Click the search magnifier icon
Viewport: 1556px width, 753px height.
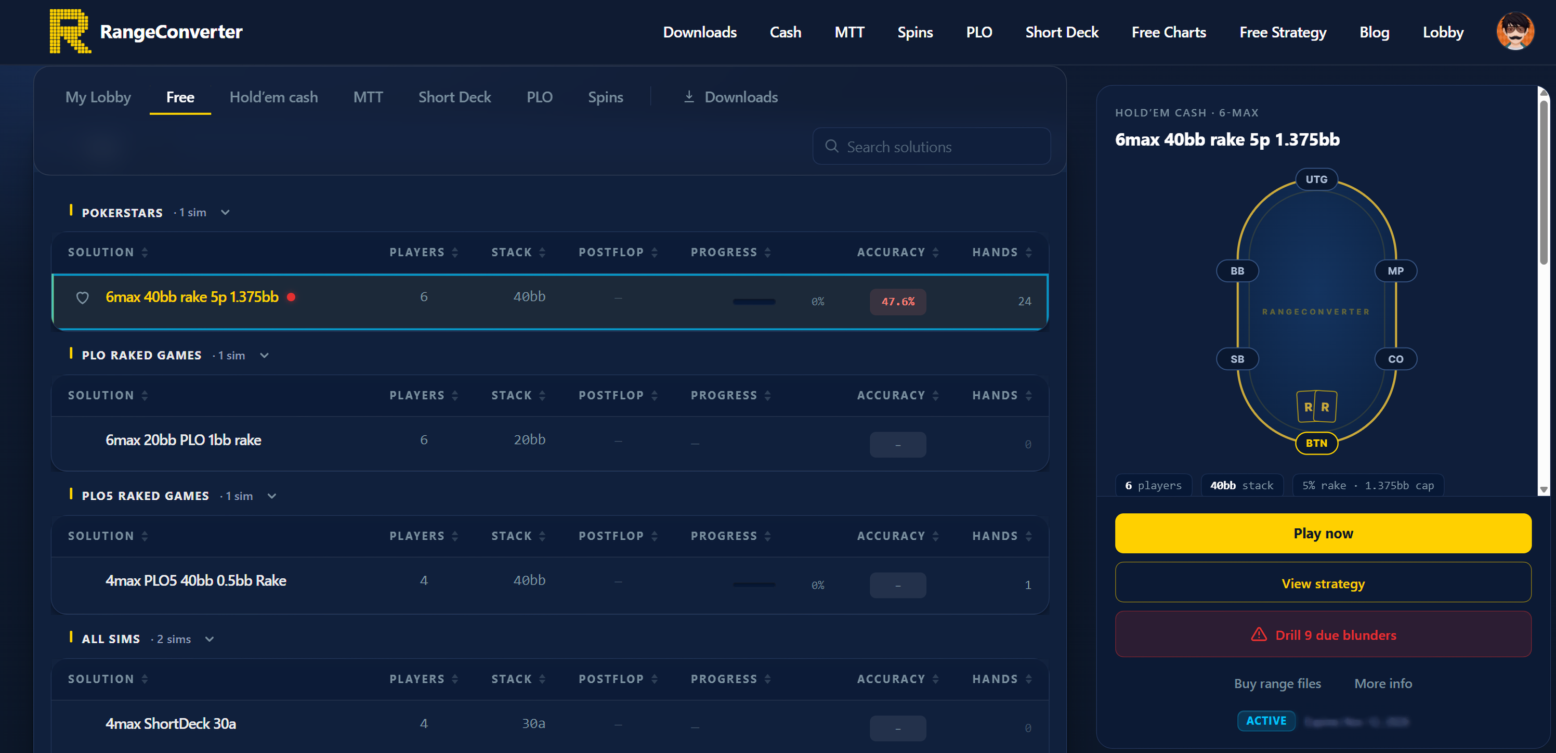pos(831,146)
